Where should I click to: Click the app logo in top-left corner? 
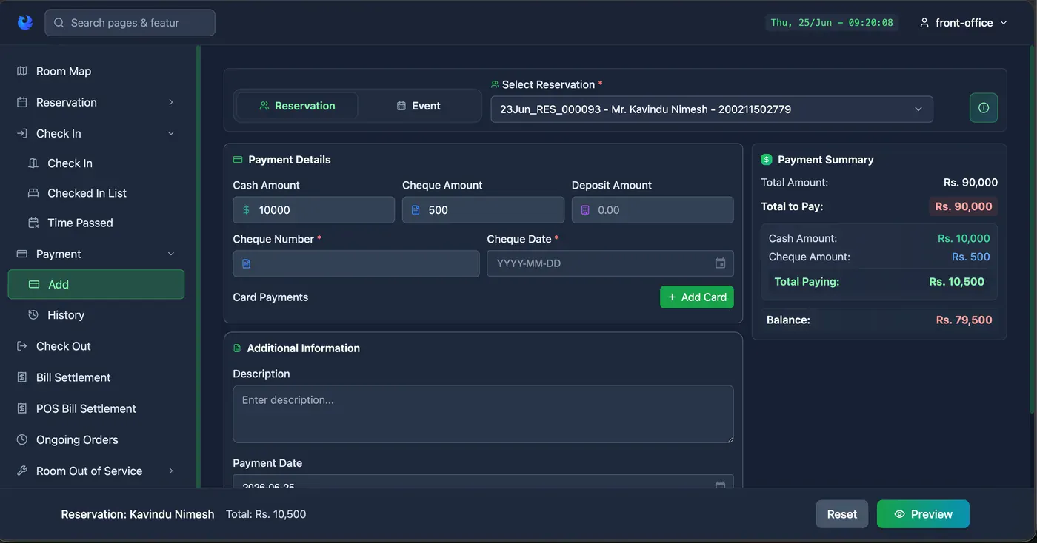tap(25, 22)
